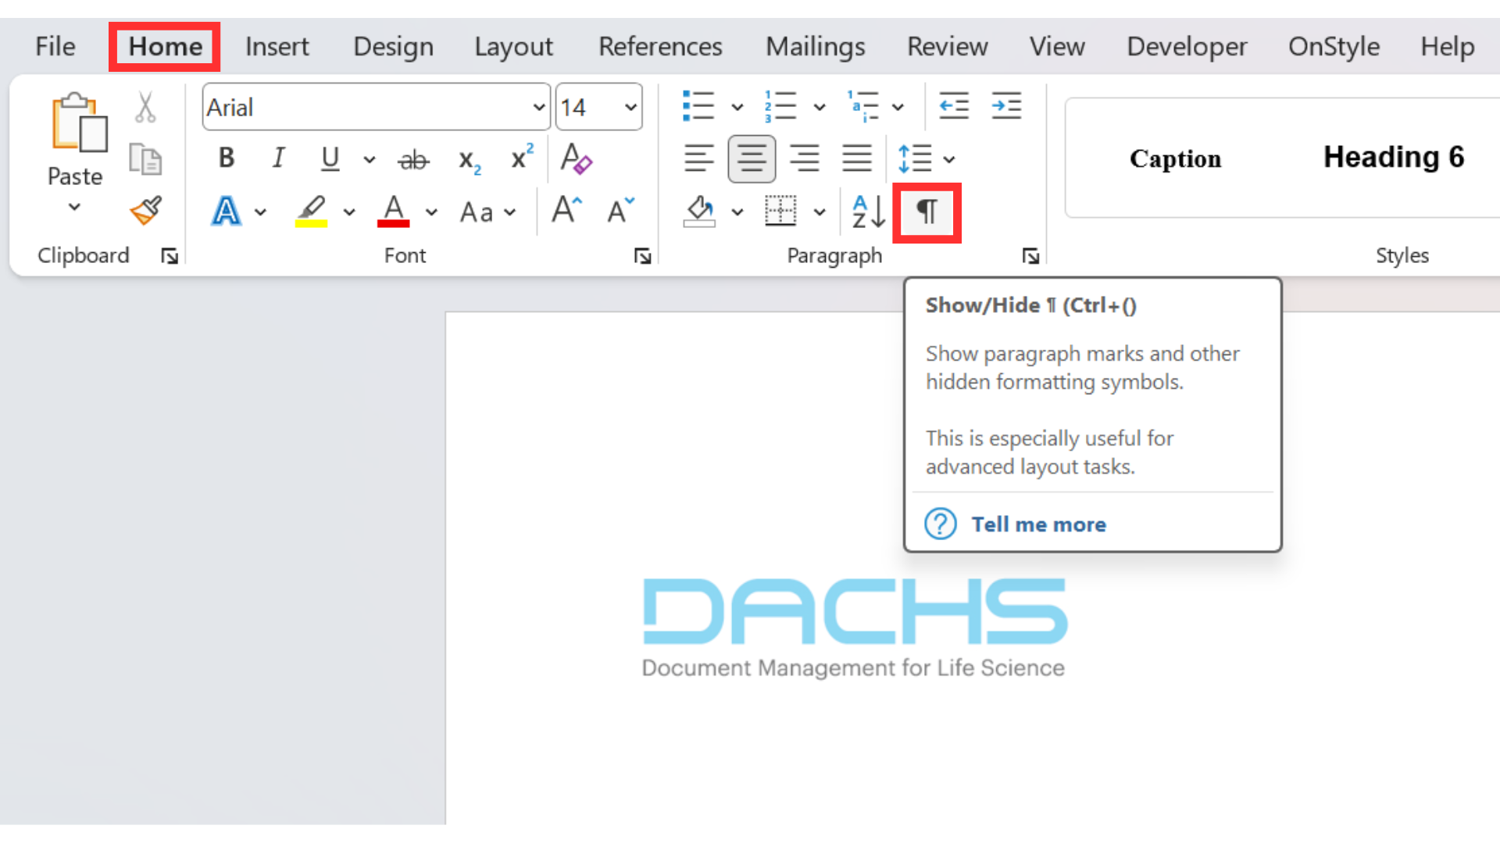Click the help question mark icon in tooltip
The width and height of the screenshot is (1500, 843).
[x=941, y=524]
